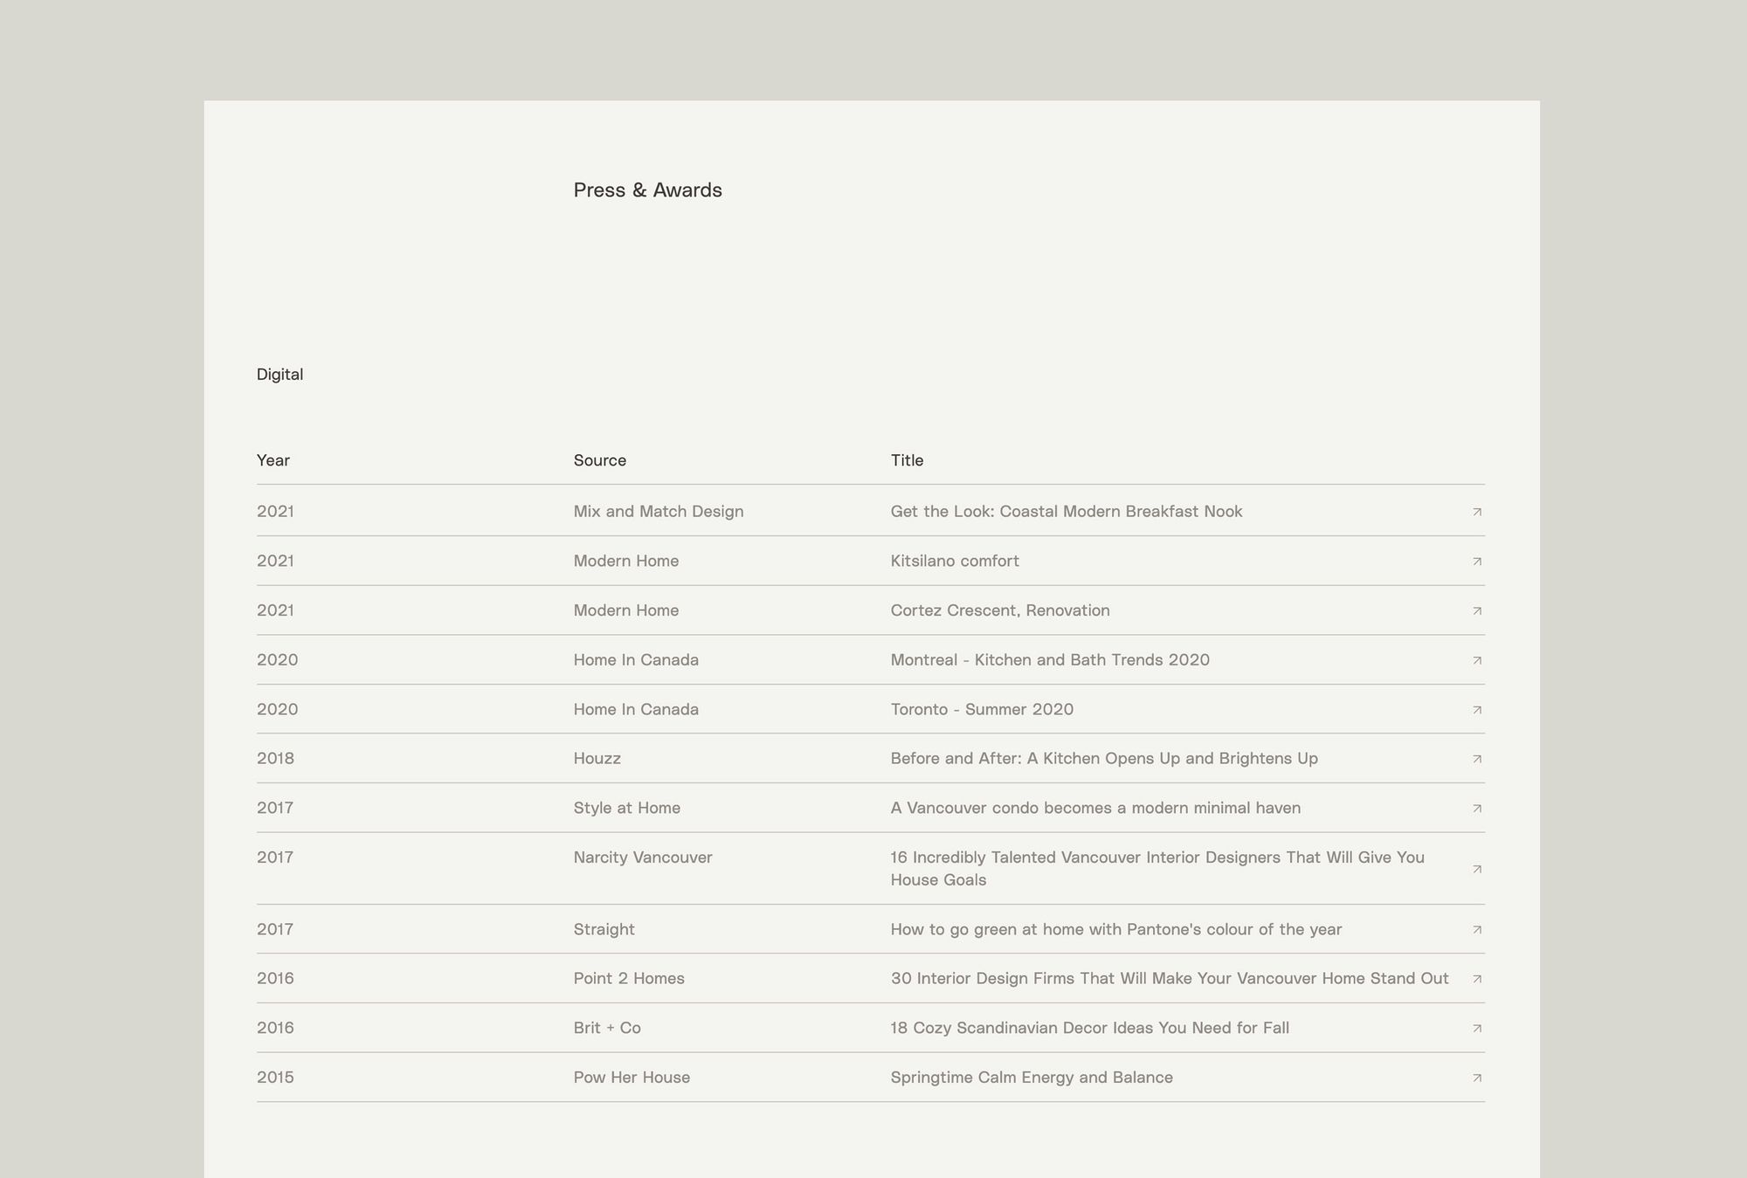Viewport: 1747px width, 1178px height.
Task: Click the 18 Cozy Scandinavian Decor Ideas title
Action: (1089, 1028)
